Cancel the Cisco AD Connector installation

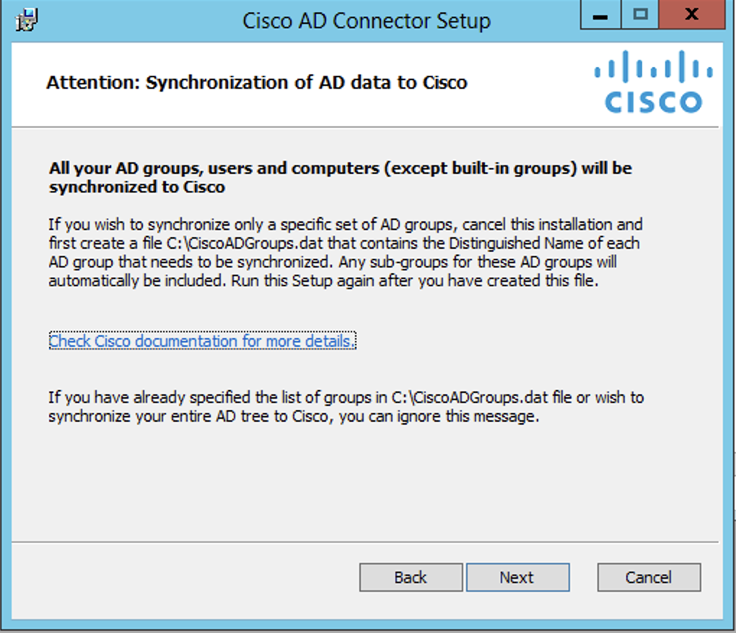(x=649, y=577)
